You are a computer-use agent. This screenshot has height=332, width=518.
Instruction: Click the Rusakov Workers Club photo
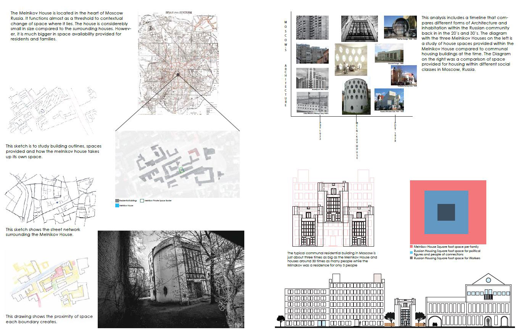point(389,100)
